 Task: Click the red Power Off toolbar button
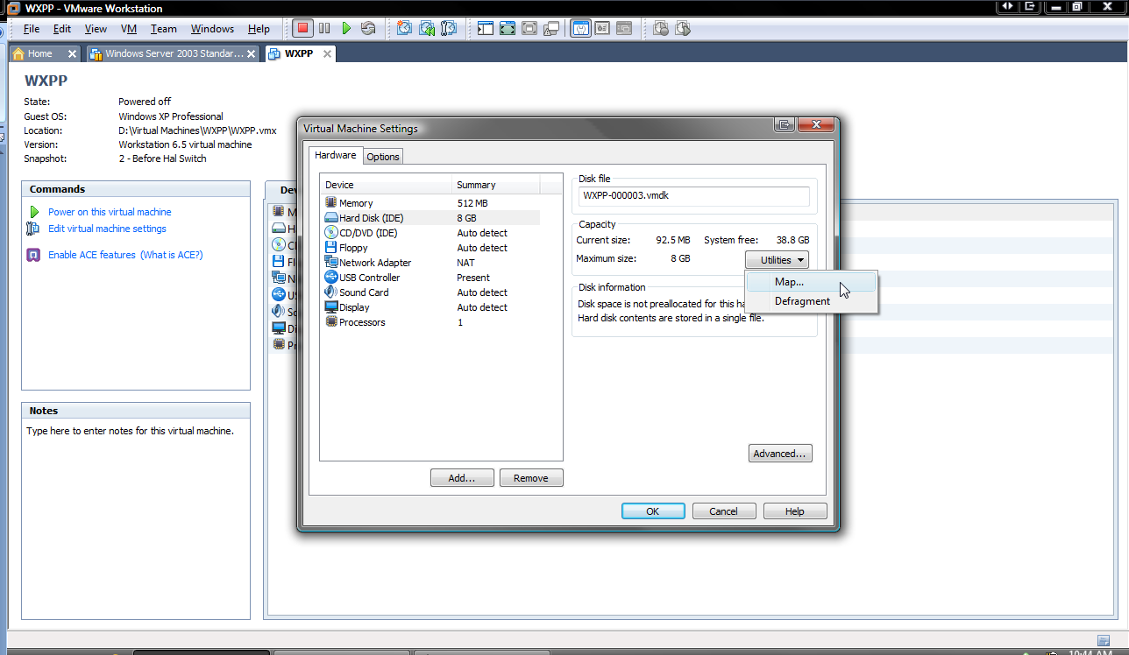coord(302,28)
